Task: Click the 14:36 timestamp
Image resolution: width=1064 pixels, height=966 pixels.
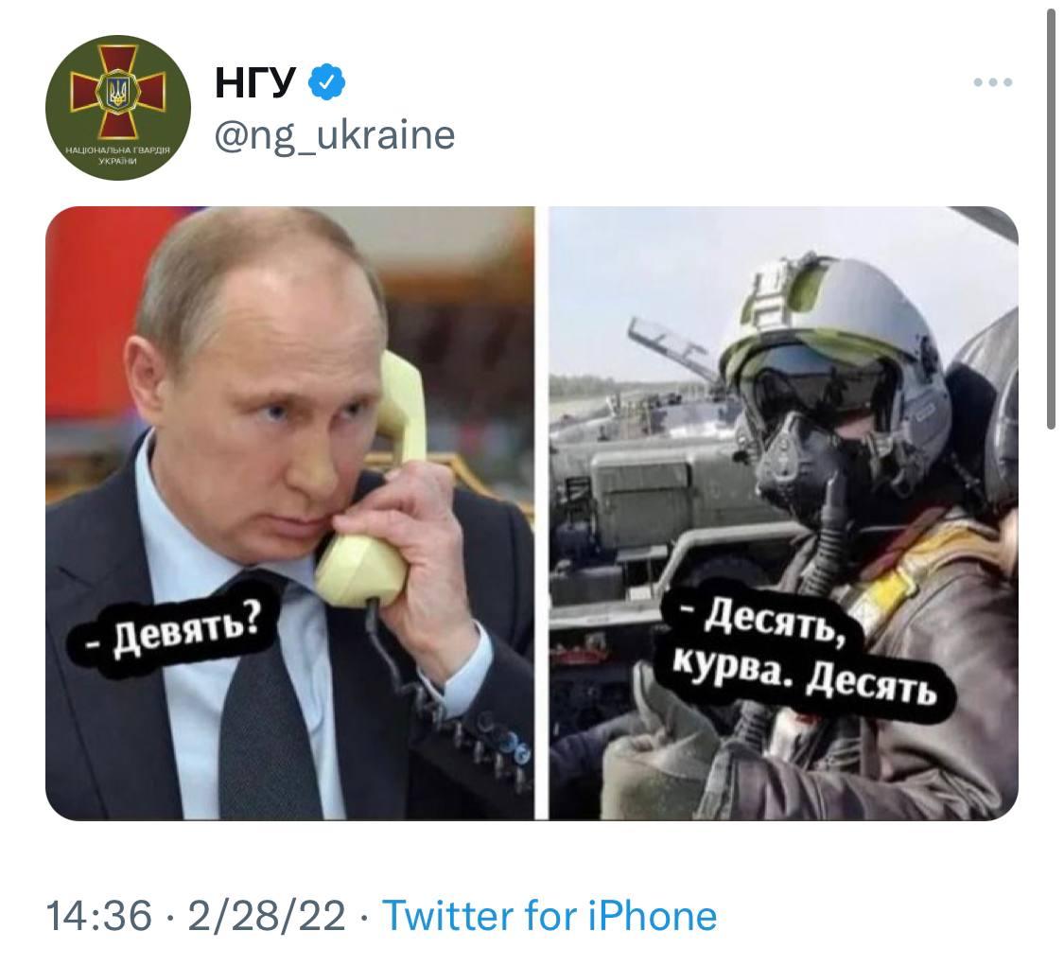Action: pyautogui.click(x=99, y=915)
